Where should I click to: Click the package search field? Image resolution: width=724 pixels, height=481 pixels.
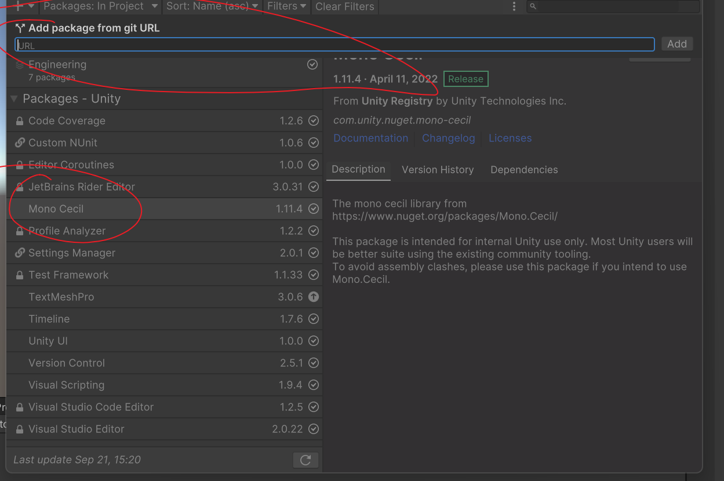click(x=613, y=6)
